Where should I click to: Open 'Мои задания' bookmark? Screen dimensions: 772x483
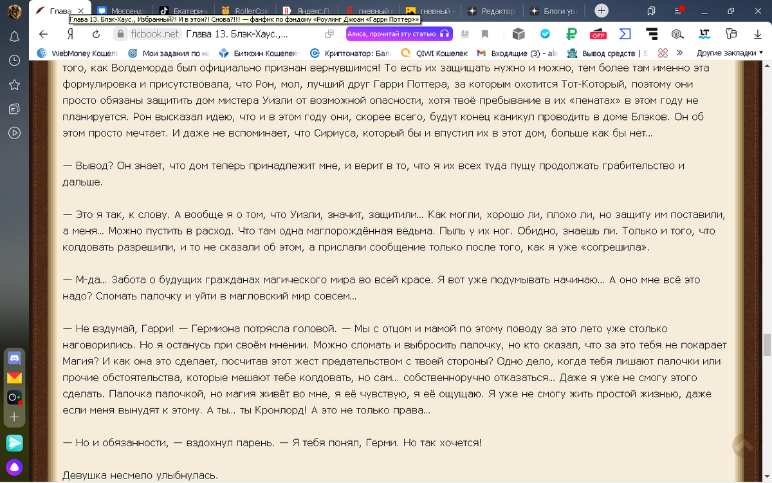[x=169, y=53]
